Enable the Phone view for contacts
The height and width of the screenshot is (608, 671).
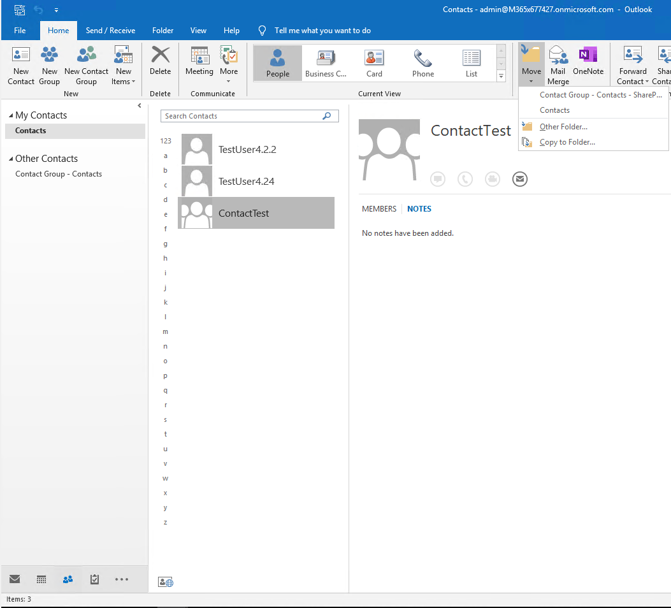pyautogui.click(x=422, y=62)
